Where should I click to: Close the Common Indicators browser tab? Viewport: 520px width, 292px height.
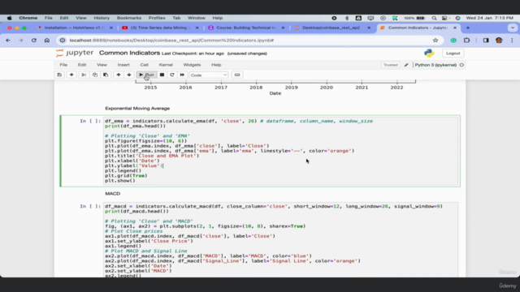(455, 28)
